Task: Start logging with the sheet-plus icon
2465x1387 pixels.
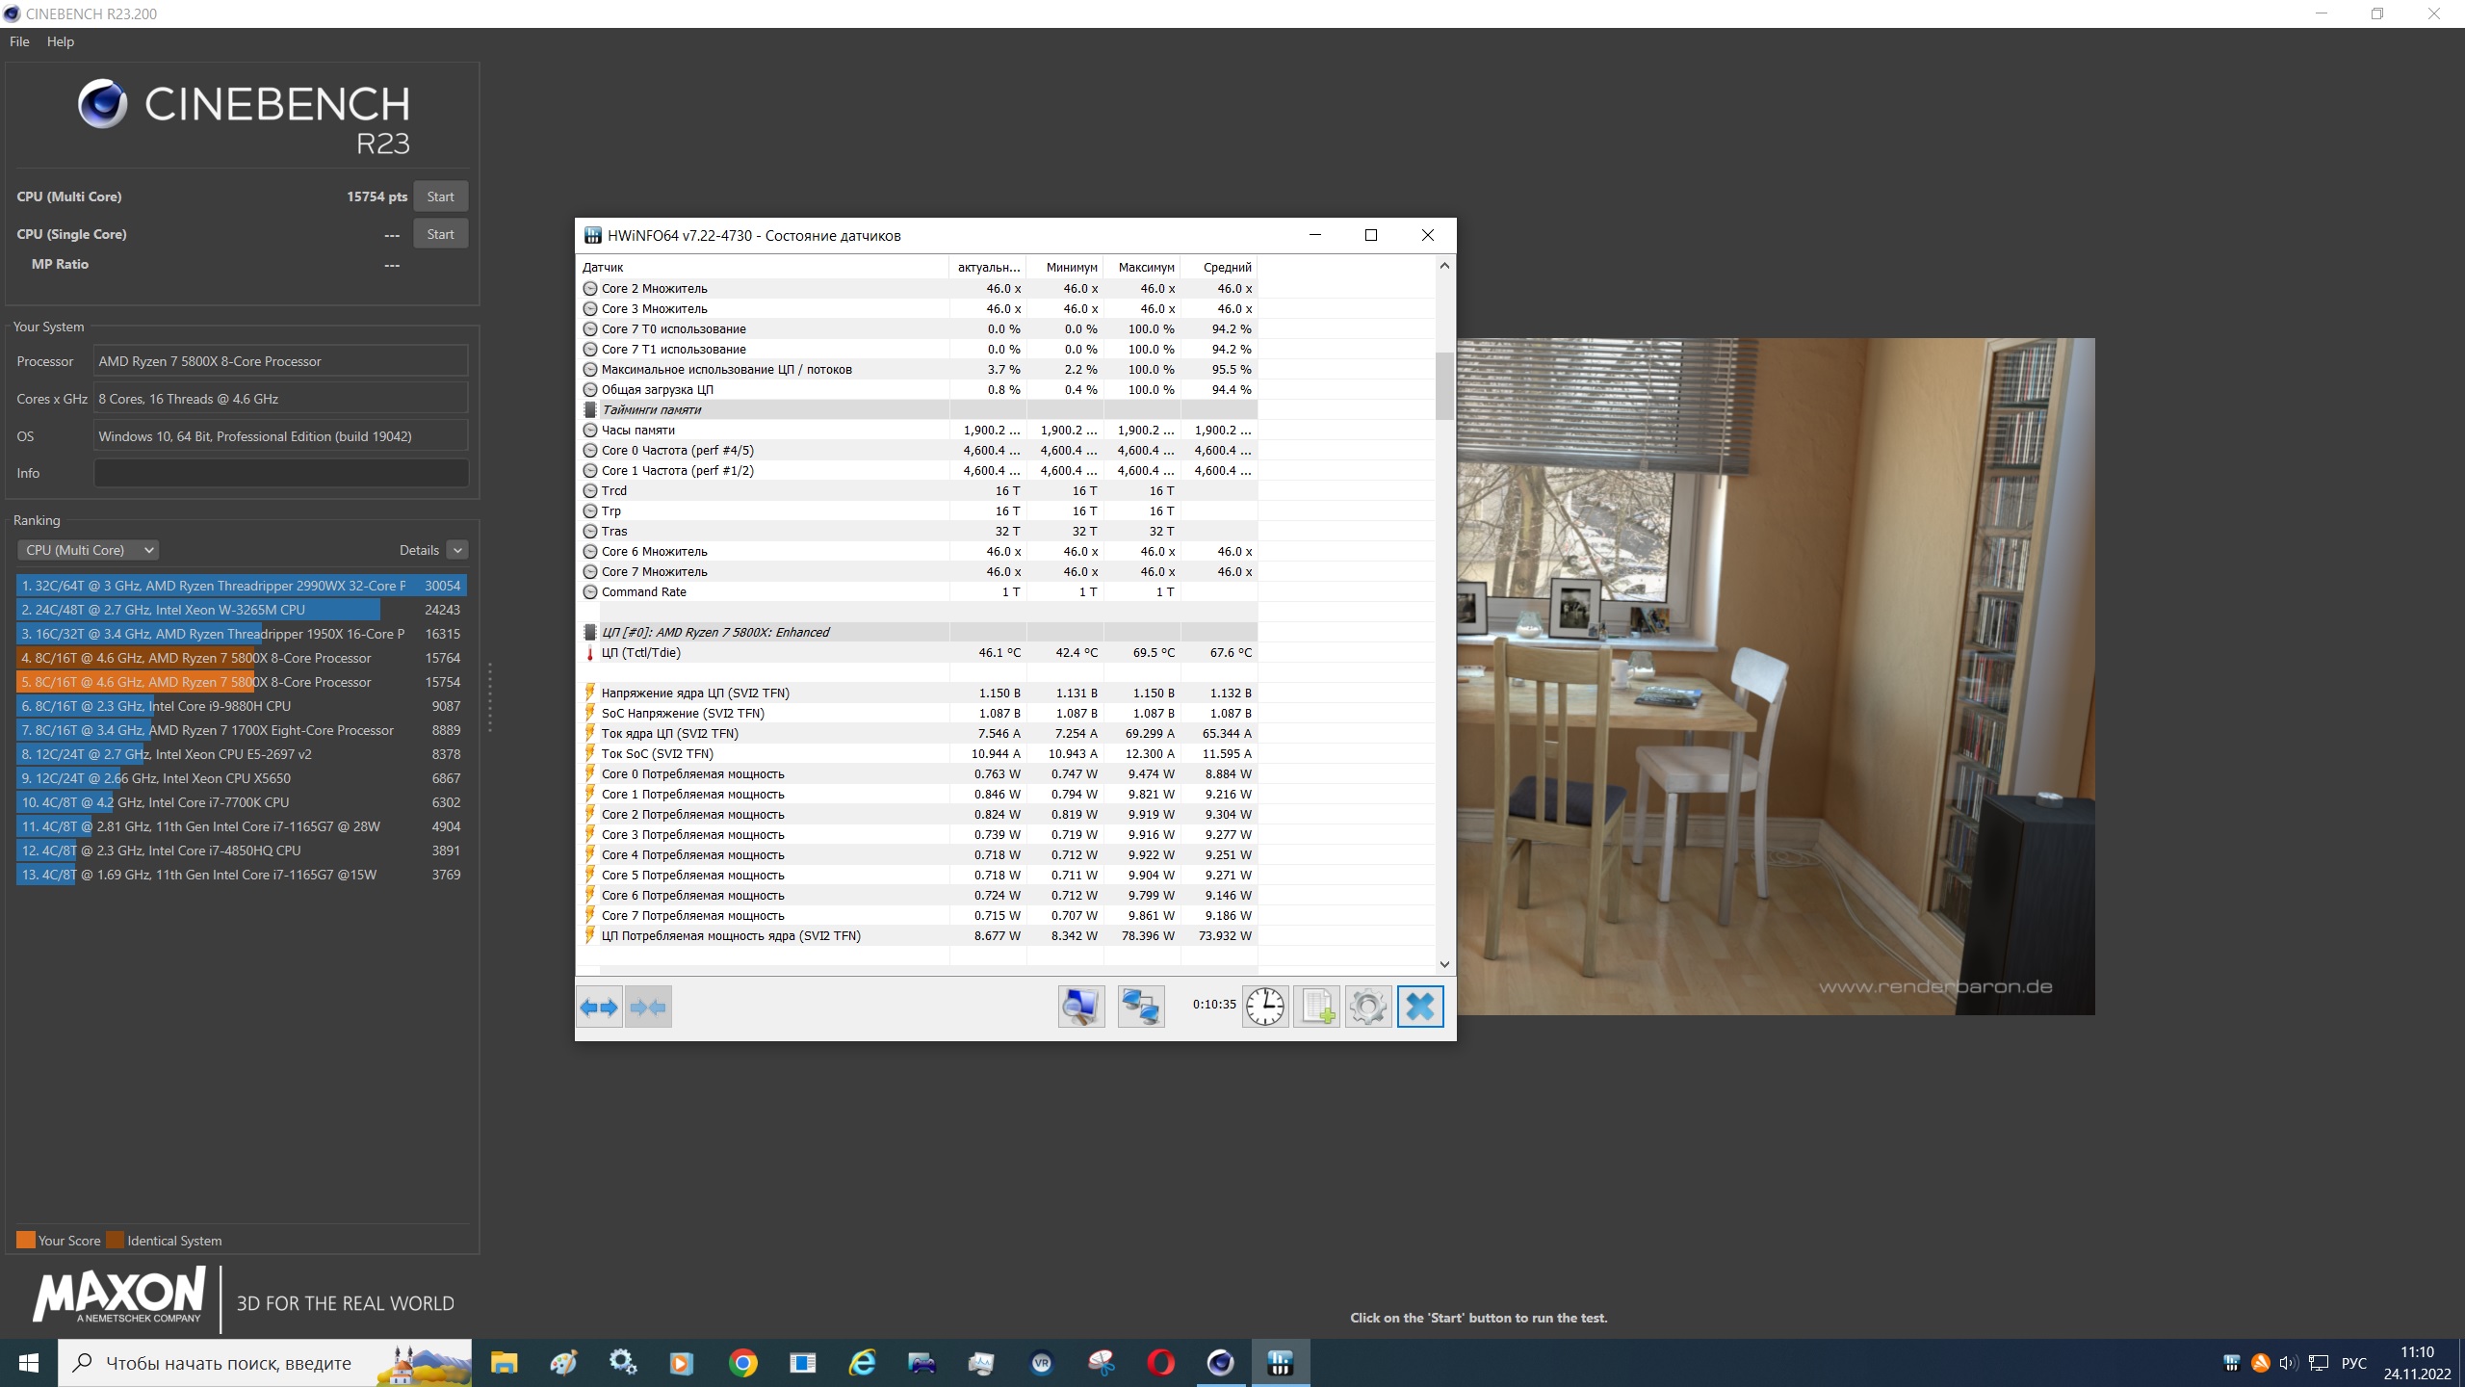Action: [1316, 1008]
